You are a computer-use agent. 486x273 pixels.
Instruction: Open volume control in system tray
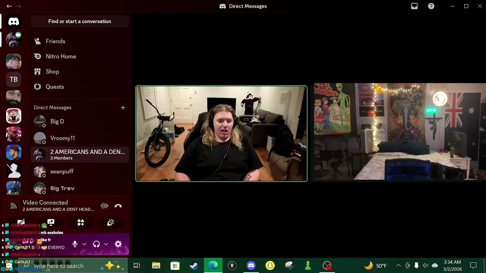tap(425, 266)
